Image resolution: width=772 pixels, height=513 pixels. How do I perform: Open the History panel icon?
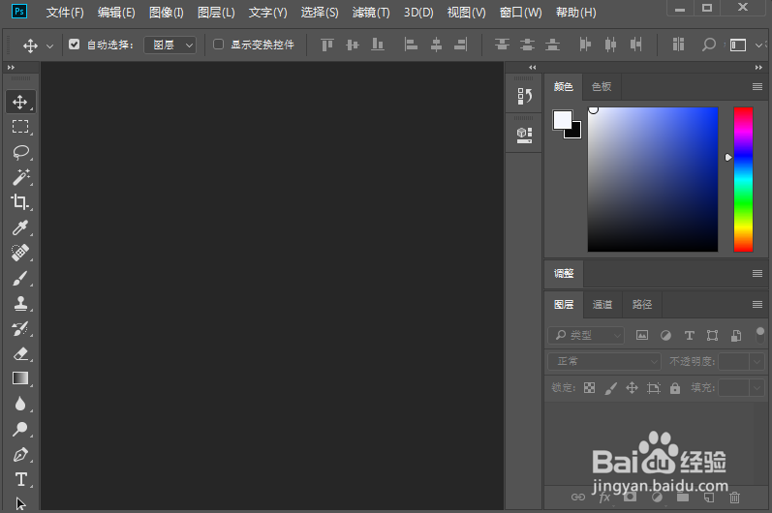point(524,96)
